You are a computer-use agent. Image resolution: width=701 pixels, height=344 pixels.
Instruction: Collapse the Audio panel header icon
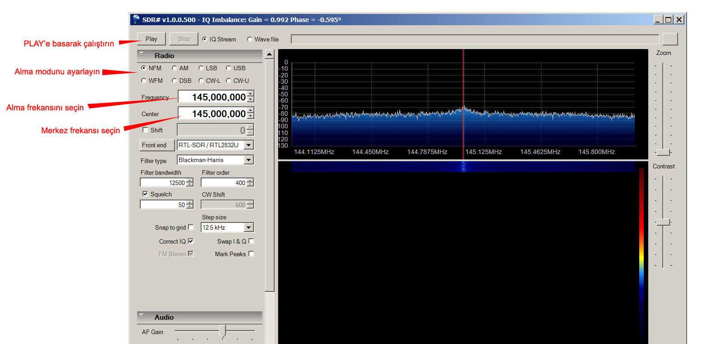point(141,315)
